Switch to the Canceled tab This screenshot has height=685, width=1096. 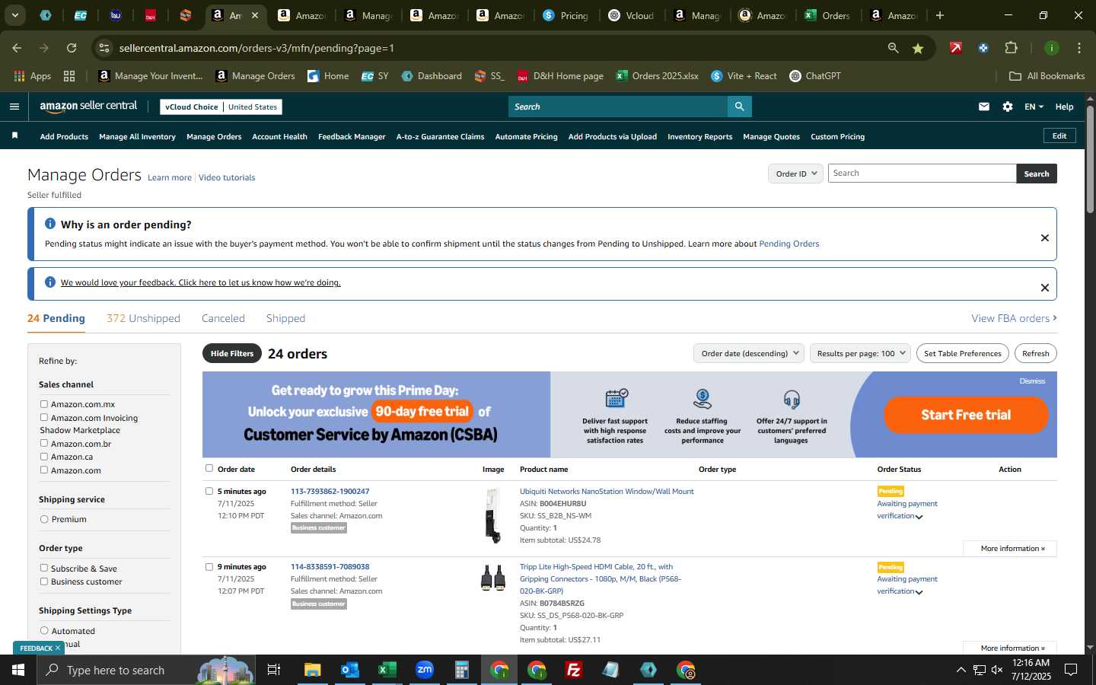[x=223, y=318]
